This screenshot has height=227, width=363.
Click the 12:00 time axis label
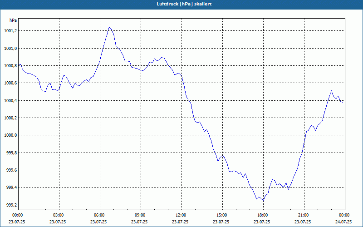180,215
